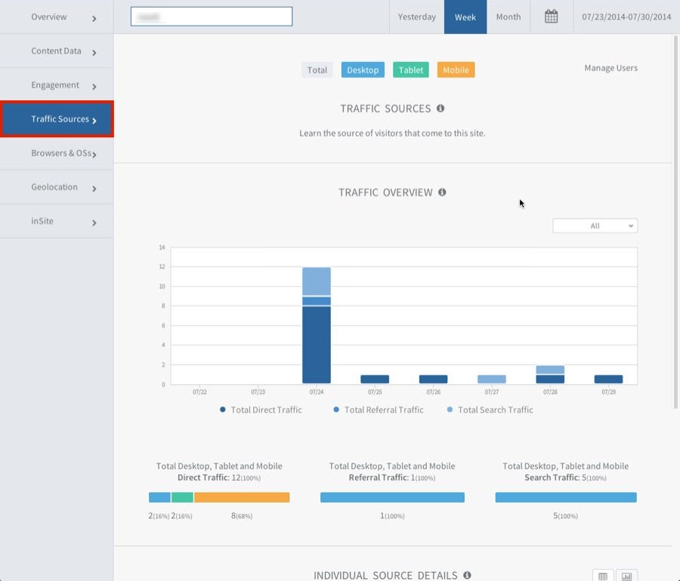
Task: Open the All dropdown above chart
Action: pyautogui.click(x=595, y=226)
